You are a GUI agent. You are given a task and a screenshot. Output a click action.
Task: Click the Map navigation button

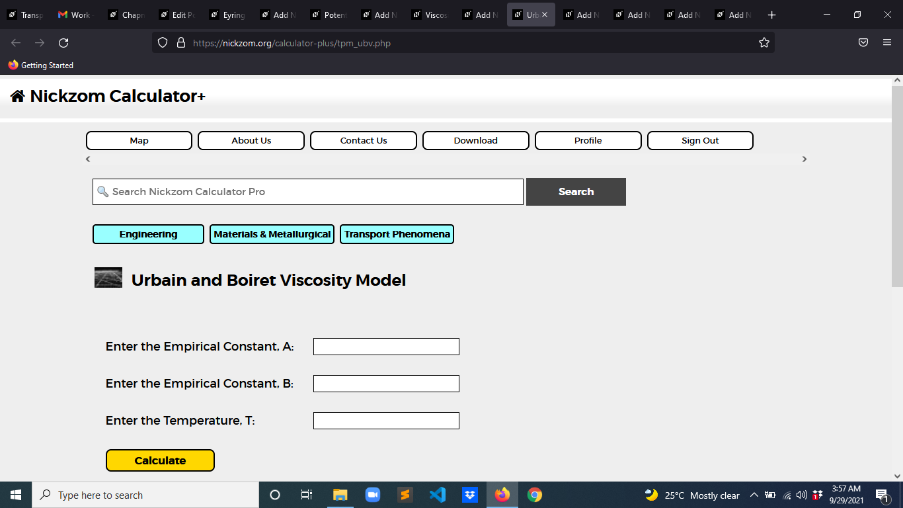[x=139, y=141]
